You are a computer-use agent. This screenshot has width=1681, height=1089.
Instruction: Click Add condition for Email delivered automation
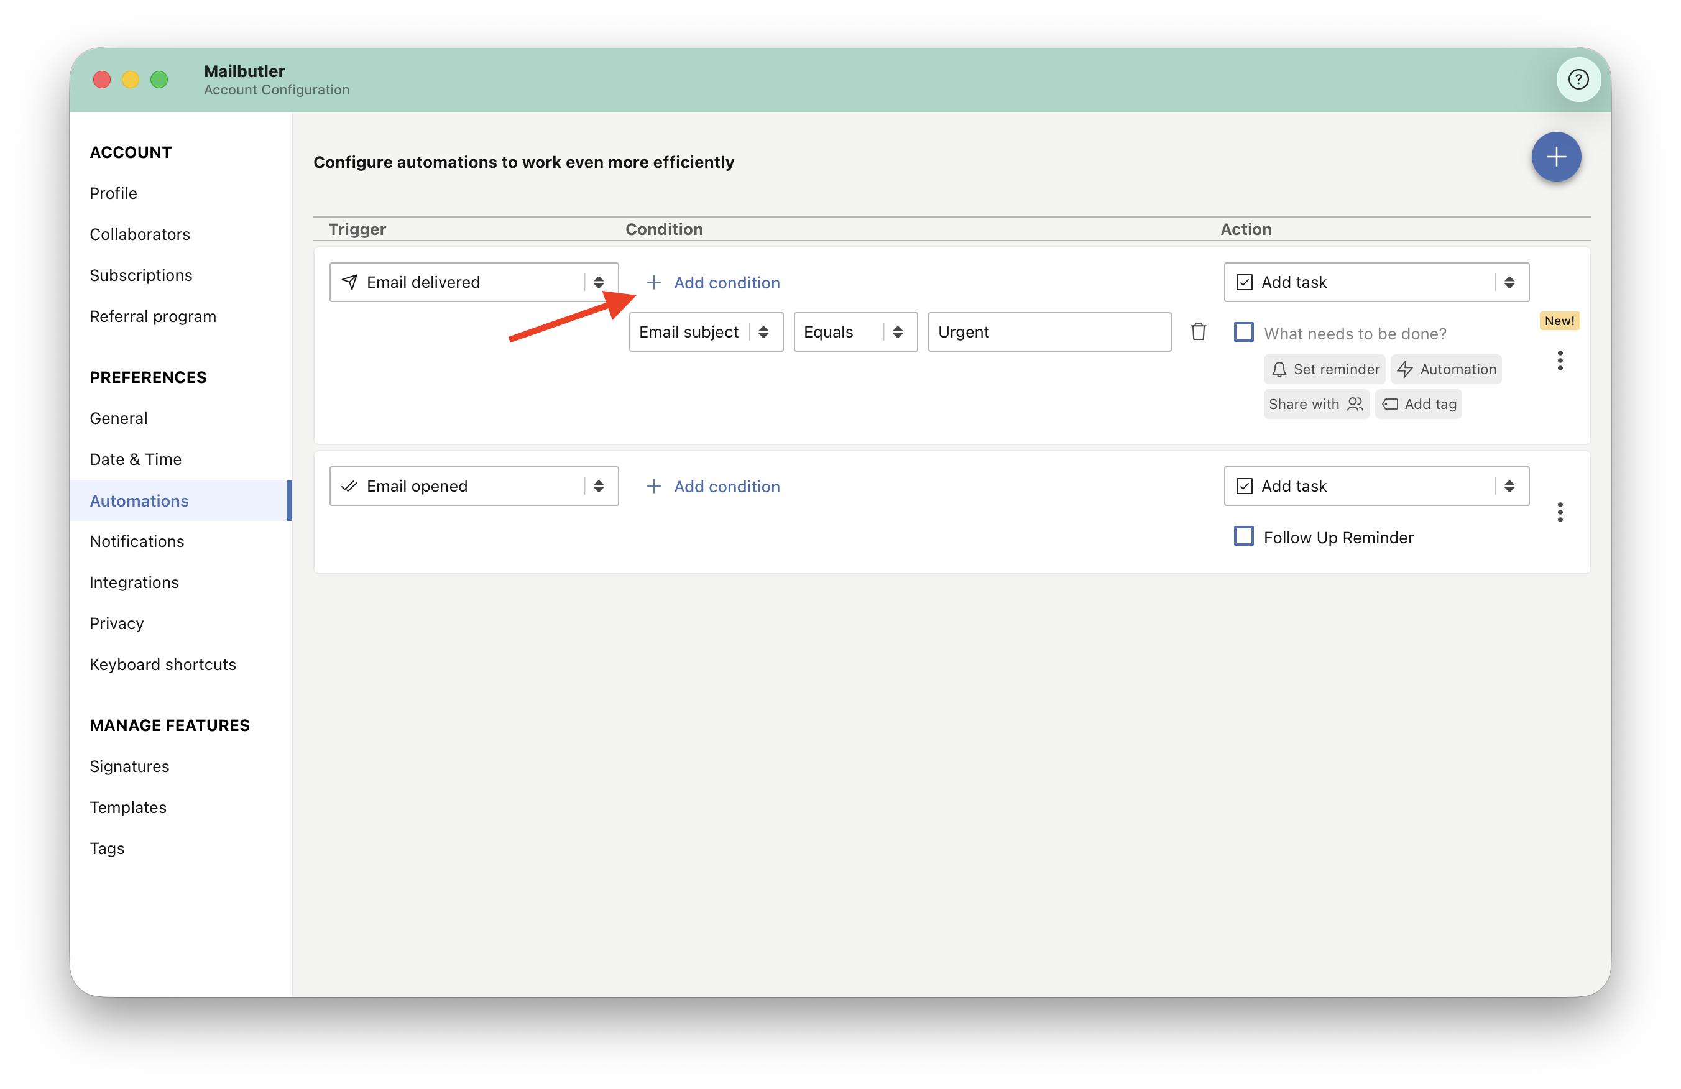712,282
